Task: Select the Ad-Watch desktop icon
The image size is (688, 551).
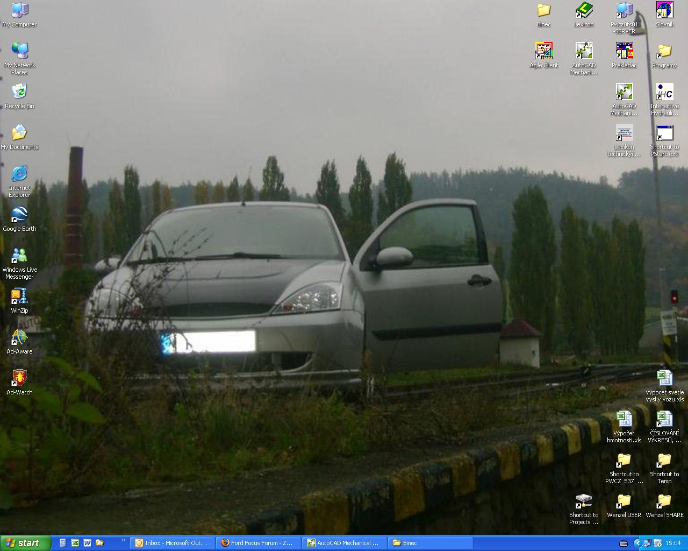Action: pyautogui.click(x=19, y=379)
